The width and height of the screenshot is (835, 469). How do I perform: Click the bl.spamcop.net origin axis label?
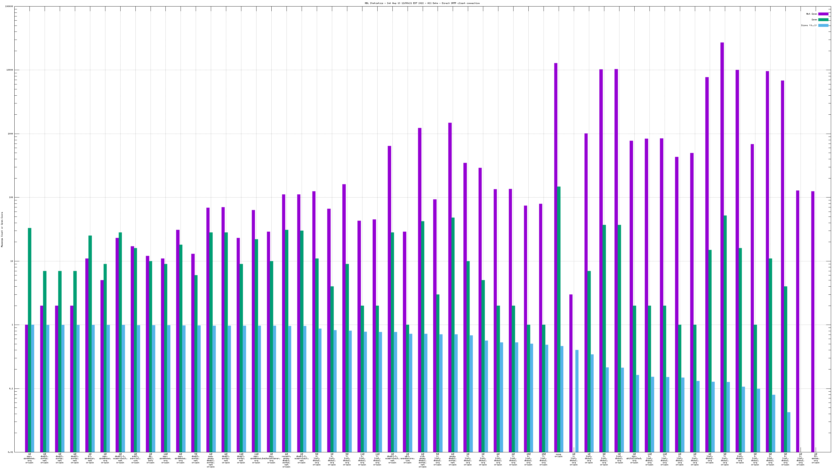pos(90,458)
